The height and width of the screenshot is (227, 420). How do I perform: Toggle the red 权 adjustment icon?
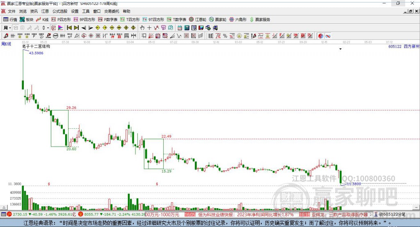pos(54,28)
